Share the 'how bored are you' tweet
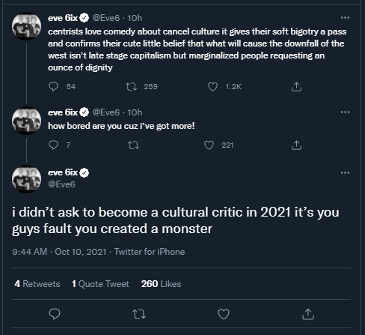The height and width of the screenshot is (335, 365). 296,145
